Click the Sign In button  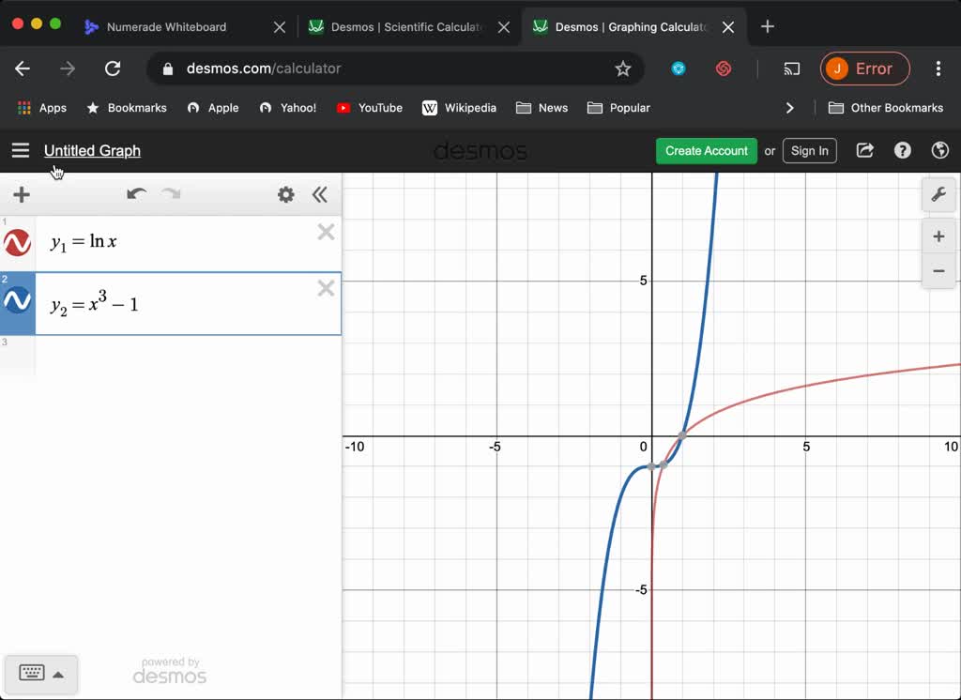809,150
